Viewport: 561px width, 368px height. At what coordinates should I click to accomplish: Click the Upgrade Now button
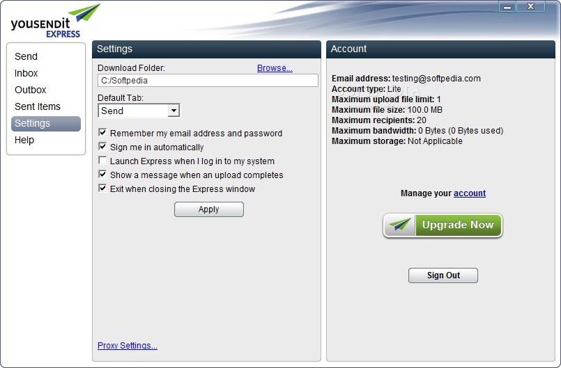pyautogui.click(x=443, y=225)
